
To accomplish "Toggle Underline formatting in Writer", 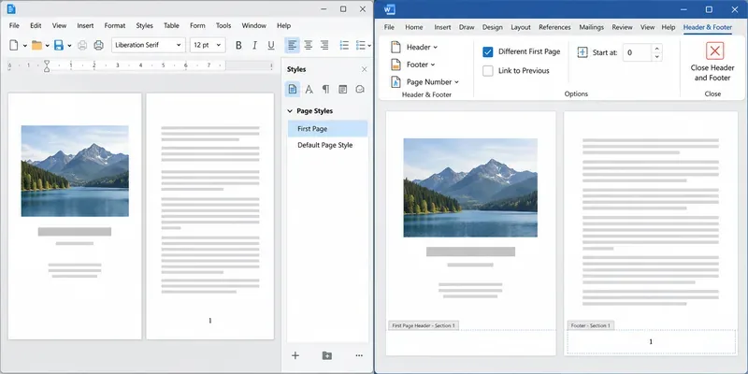I will [271, 45].
